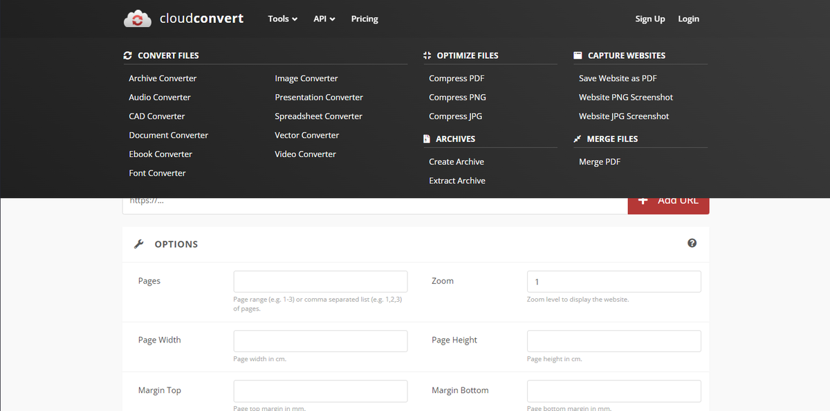Open the Presentation Converter

click(319, 98)
